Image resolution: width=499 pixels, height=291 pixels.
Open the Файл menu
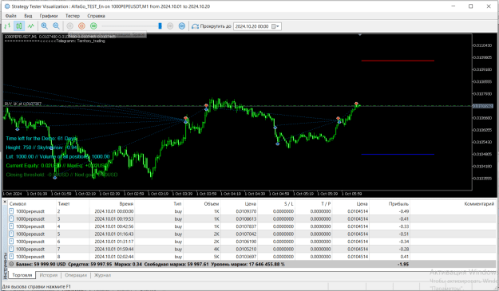click(x=11, y=16)
